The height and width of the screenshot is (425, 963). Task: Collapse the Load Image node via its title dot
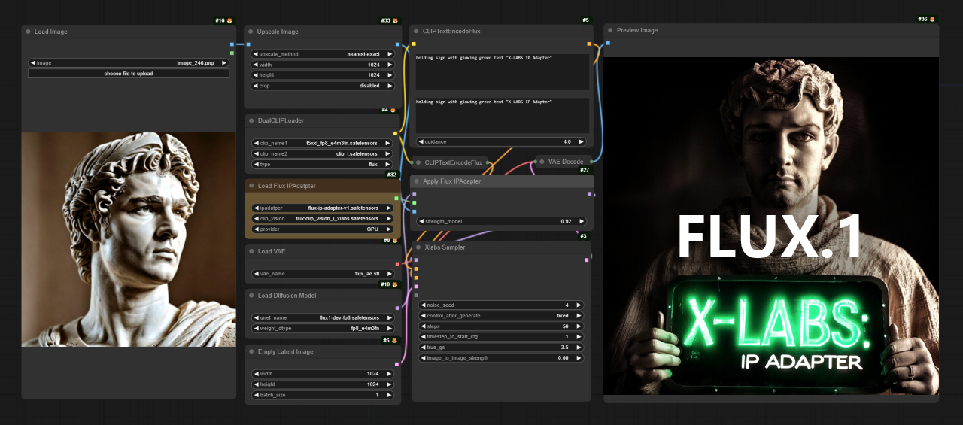pyautogui.click(x=28, y=32)
